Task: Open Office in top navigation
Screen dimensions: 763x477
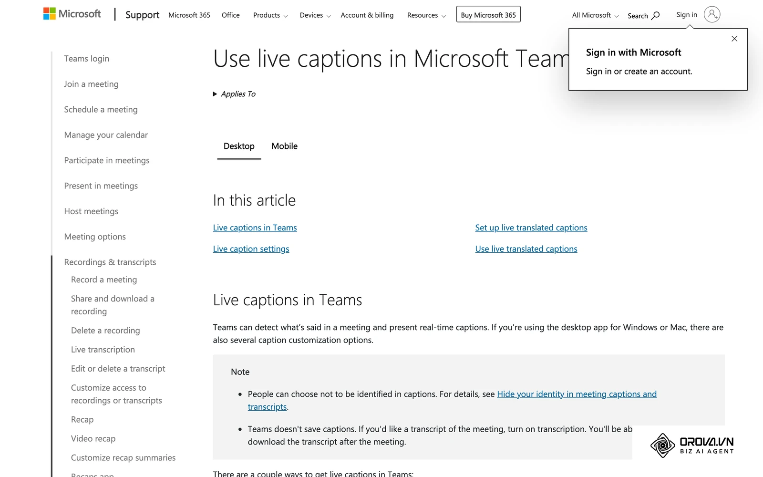Action: (x=231, y=15)
